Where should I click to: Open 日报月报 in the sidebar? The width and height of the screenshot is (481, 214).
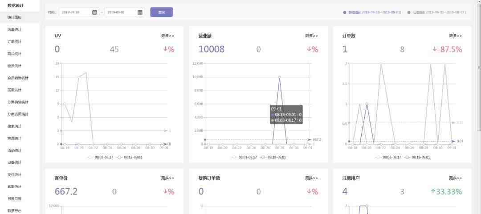[14, 199]
